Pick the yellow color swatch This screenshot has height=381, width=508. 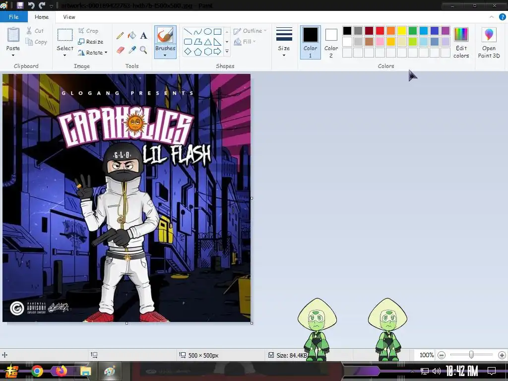[x=402, y=31]
